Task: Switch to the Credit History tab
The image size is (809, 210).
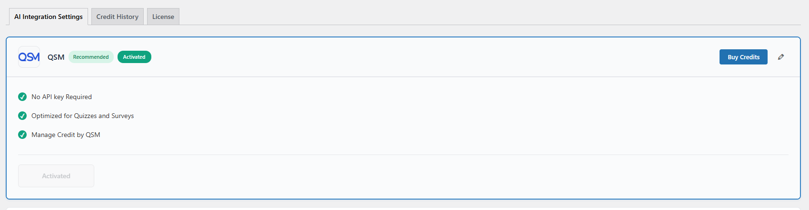Action: (x=118, y=17)
